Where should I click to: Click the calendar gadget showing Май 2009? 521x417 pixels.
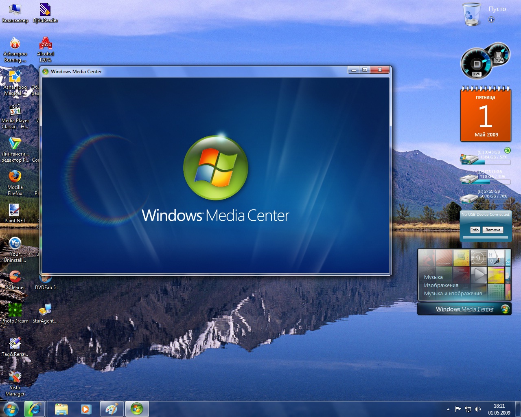(x=486, y=114)
